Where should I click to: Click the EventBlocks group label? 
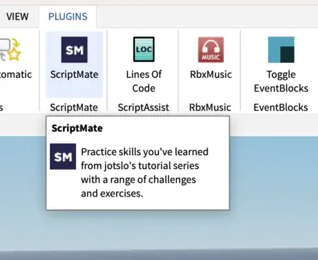pyautogui.click(x=281, y=108)
